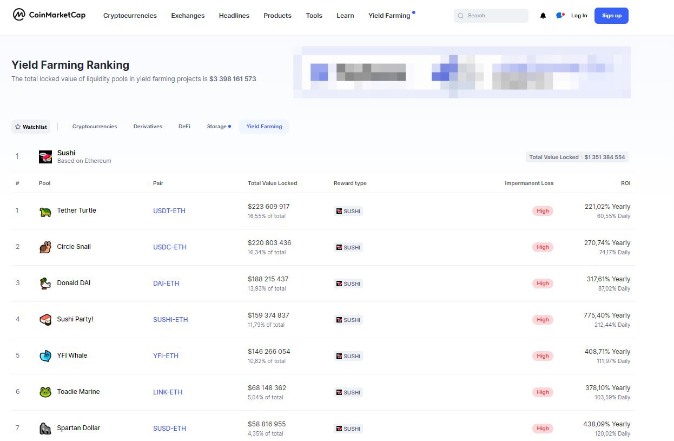This screenshot has width=674, height=441.
Task: Click the pixelated banner advertisement
Action: click(462, 72)
